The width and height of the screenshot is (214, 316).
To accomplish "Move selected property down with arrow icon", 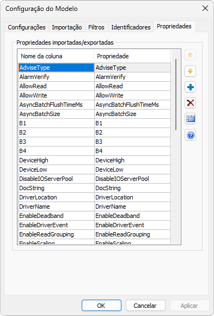I will 190,71.
